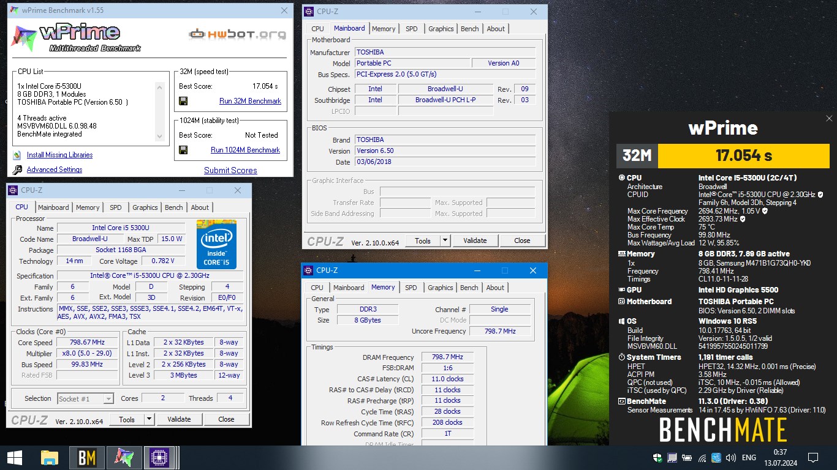
Task: Open the Memory tab in the CPU window
Action: coord(88,207)
